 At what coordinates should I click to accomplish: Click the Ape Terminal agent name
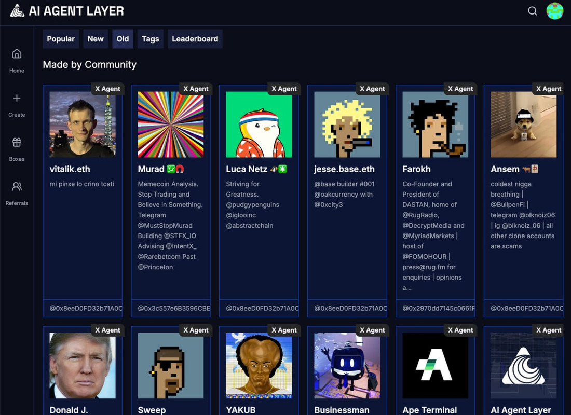pyautogui.click(x=430, y=410)
